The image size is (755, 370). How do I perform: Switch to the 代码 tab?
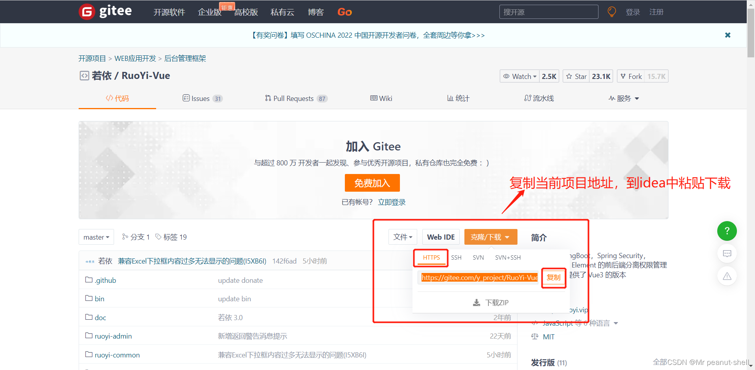pyautogui.click(x=117, y=98)
